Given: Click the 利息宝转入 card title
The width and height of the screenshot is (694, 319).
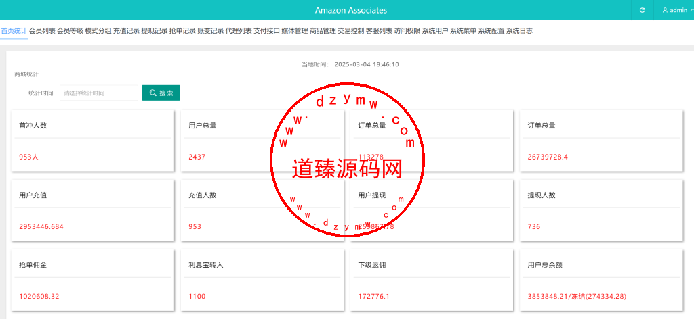Looking at the screenshot, I should 206,265.
